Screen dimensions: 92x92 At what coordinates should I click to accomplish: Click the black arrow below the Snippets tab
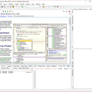tap(72, 47)
